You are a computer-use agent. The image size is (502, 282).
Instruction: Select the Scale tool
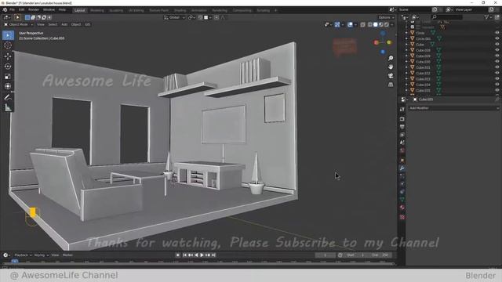coord(8,77)
